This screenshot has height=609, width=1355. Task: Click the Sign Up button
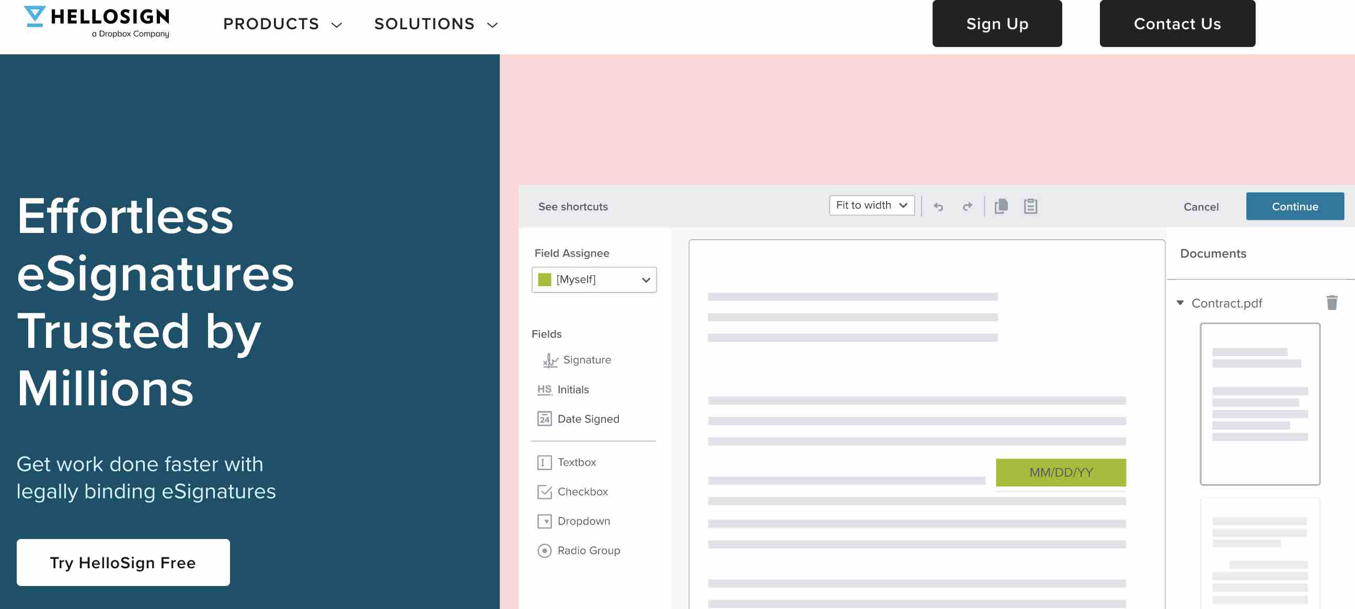997,24
